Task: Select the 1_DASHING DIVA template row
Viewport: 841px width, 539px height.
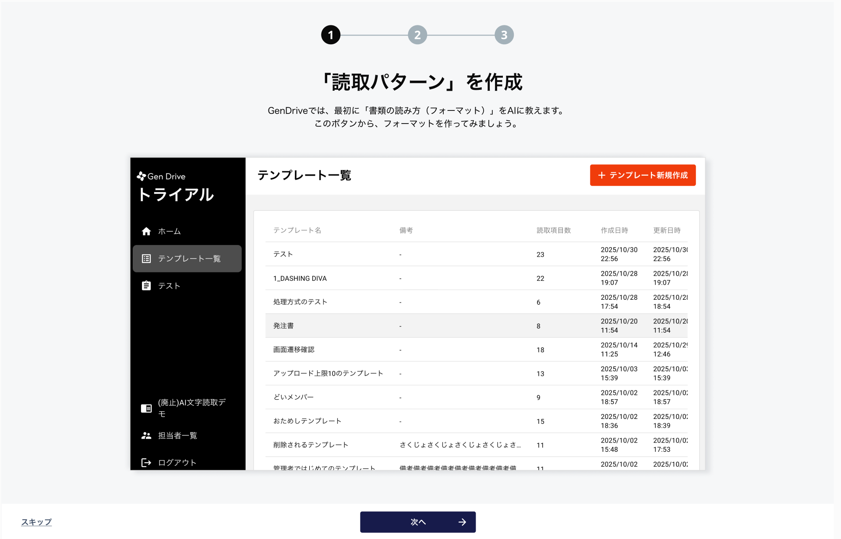Action: click(300, 278)
